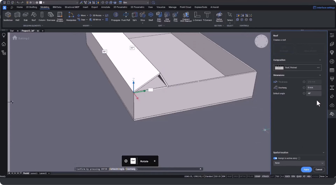The image size is (336, 185).
Task: Click the Apply button
Action: point(306,169)
